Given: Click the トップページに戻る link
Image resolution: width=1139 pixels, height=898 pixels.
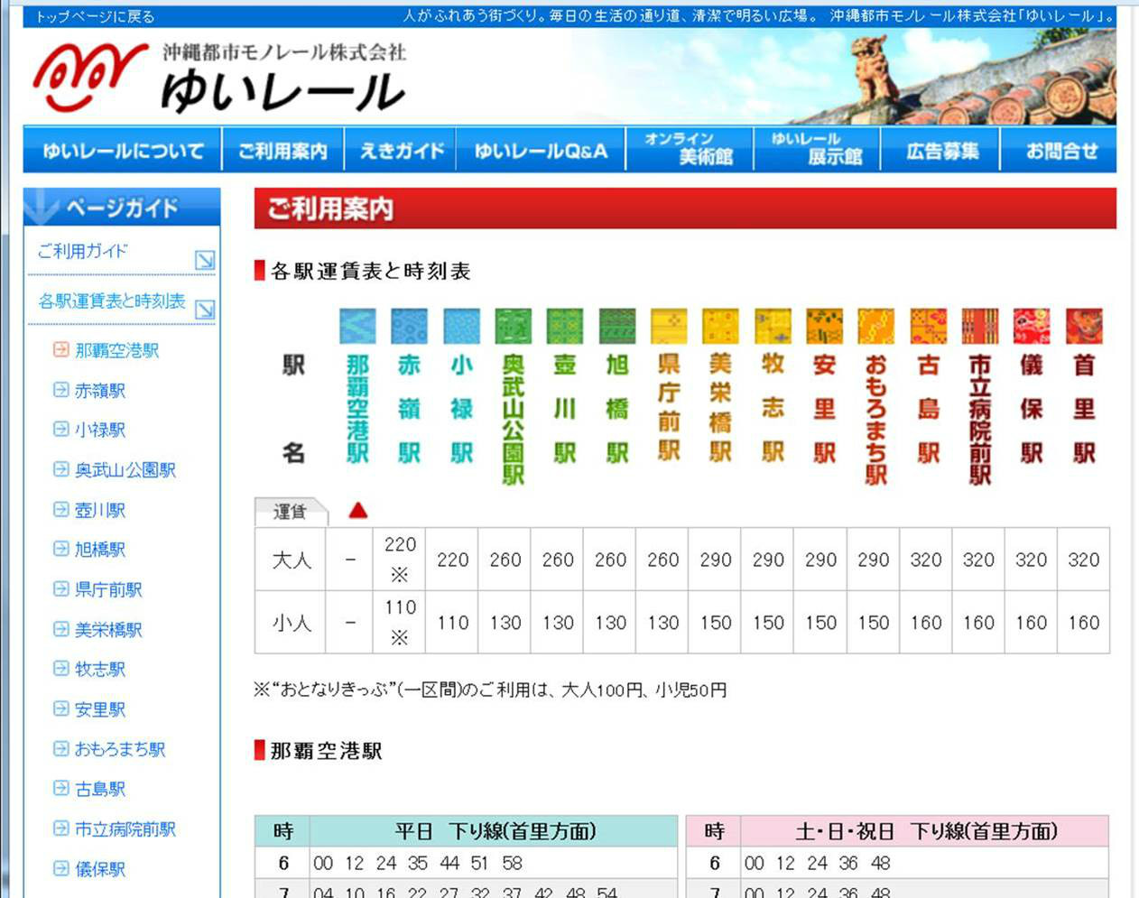Looking at the screenshot, I should pyautogui.click(x=95, y=16).
